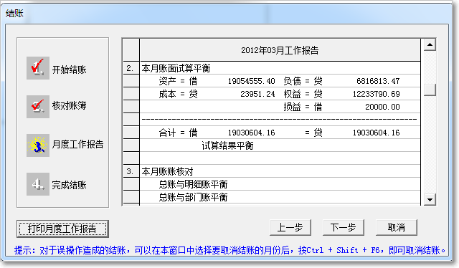The width and height of the screenshot is (459, 268).
Task: Click row number cell 3.
Action: (x=131, y=171)
